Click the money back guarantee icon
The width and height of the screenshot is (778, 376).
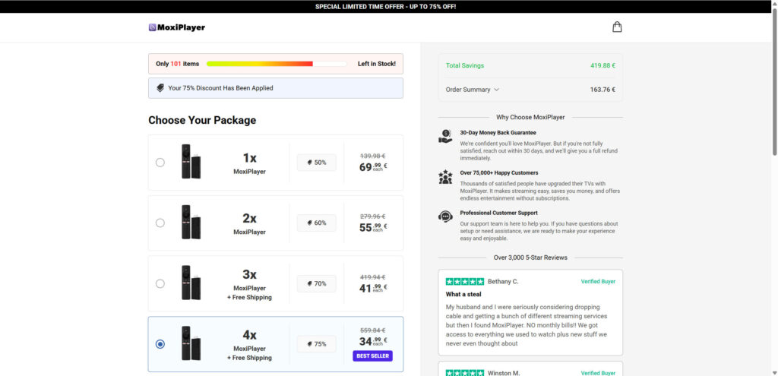pos(445,137)
